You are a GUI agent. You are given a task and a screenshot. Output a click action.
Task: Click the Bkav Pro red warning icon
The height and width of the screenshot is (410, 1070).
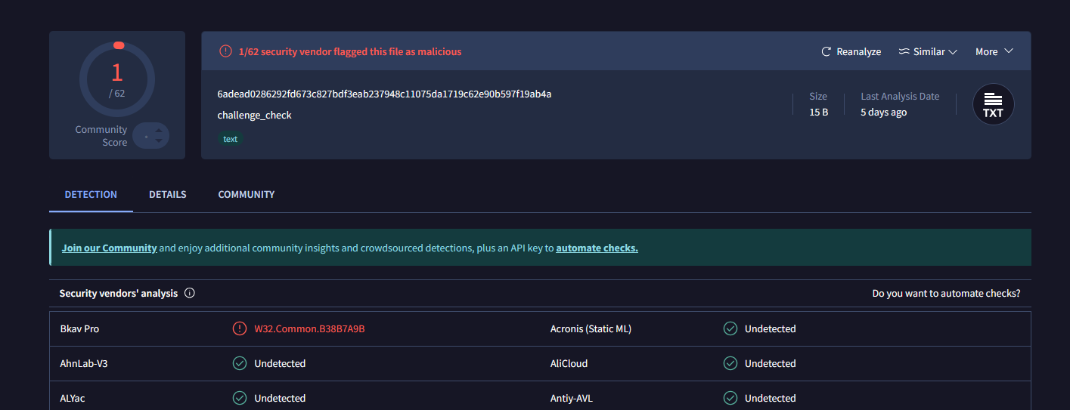coord(240,328)
